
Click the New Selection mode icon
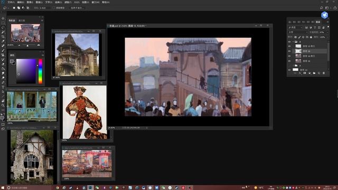(14, 8)
